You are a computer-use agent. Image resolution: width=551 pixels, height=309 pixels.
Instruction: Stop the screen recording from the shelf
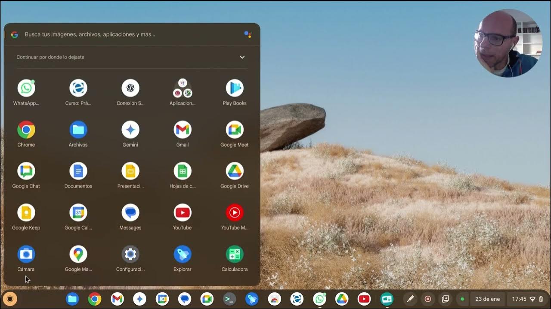[x=428, y=299]
